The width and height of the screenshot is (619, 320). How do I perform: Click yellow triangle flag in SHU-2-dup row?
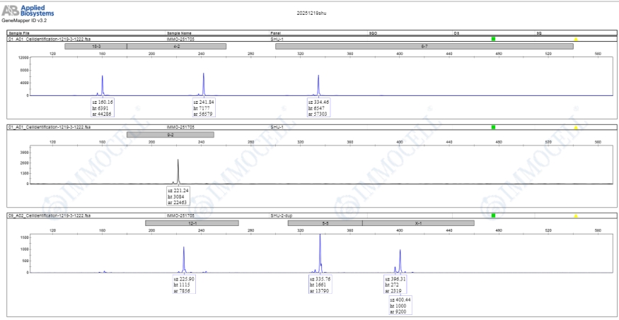(x=577, y=215)
